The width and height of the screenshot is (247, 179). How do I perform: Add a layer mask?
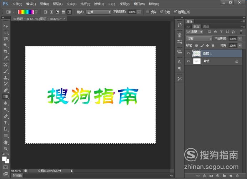211,176
